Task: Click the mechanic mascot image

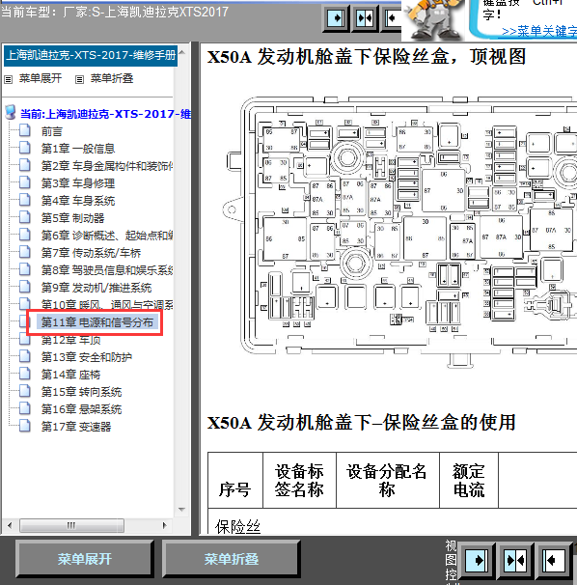Action: coord(434,19)
